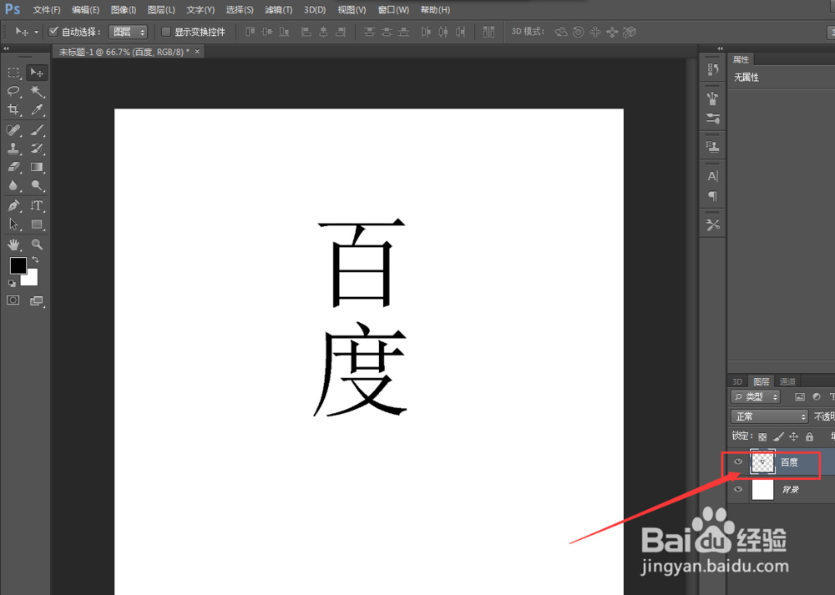
Task: Select the History Brush tool
Action: pyautogui.click(x=37, y=149)
